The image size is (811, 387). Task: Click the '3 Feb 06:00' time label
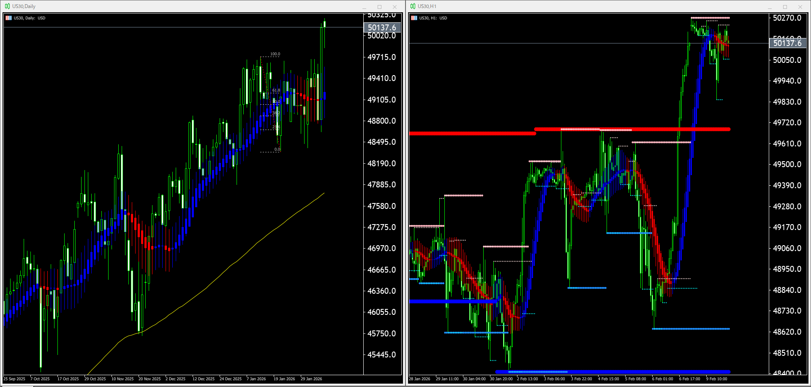click(555, 379)
